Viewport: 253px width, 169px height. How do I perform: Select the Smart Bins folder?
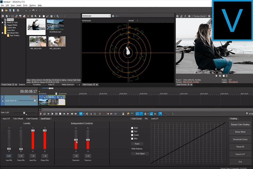[x=11, y=30]
